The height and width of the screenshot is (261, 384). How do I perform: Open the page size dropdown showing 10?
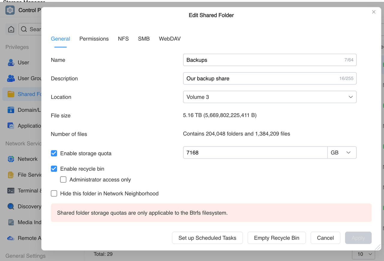(363, 254)
